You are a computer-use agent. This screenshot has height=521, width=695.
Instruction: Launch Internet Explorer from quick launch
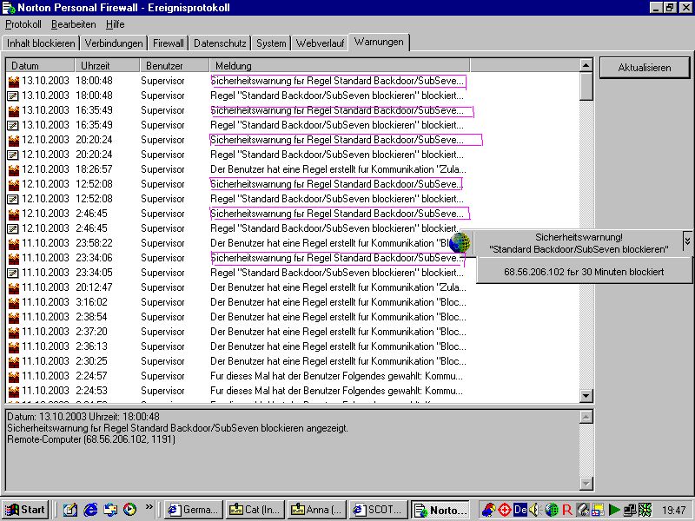point(91,510)
